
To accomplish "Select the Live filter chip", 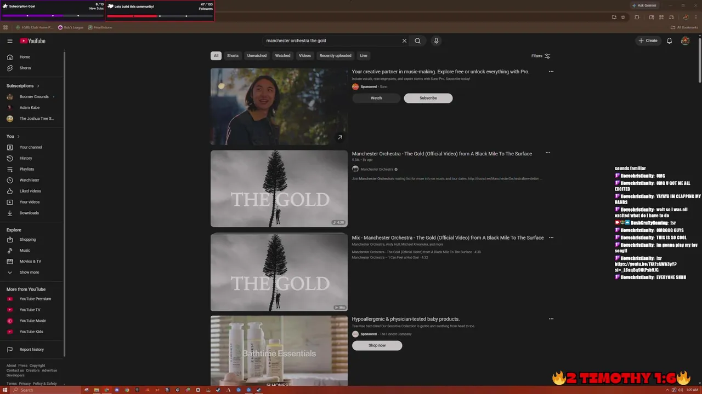I will (364, 55).
